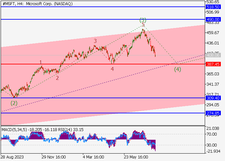Click the 21.038 MACD scale value
225x161 pixels.
tap(213, 128)
